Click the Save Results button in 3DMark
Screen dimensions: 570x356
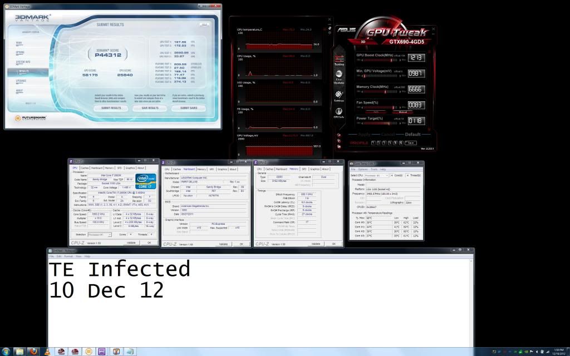(x=150, y=108)
